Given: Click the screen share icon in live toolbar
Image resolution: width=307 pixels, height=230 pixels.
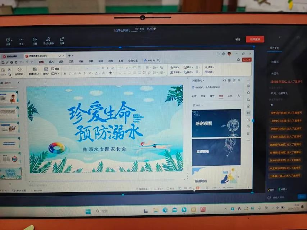Looking at the screenshot, I should point(8,40).
